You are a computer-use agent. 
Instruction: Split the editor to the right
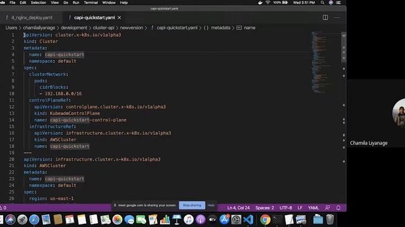coord(325,18)
